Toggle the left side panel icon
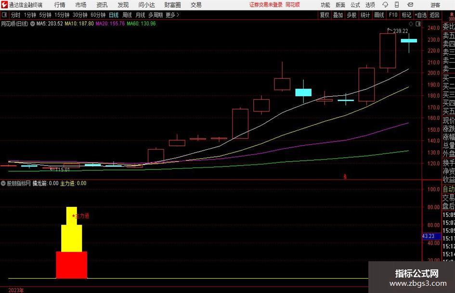Viewport: 455px width, 293px height. 4,15
